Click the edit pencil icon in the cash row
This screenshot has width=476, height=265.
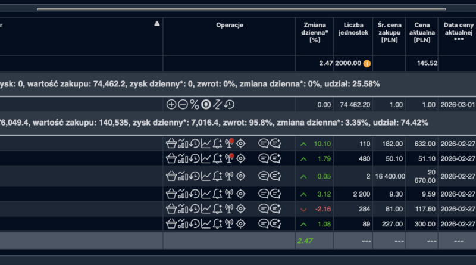pos(218,104)
